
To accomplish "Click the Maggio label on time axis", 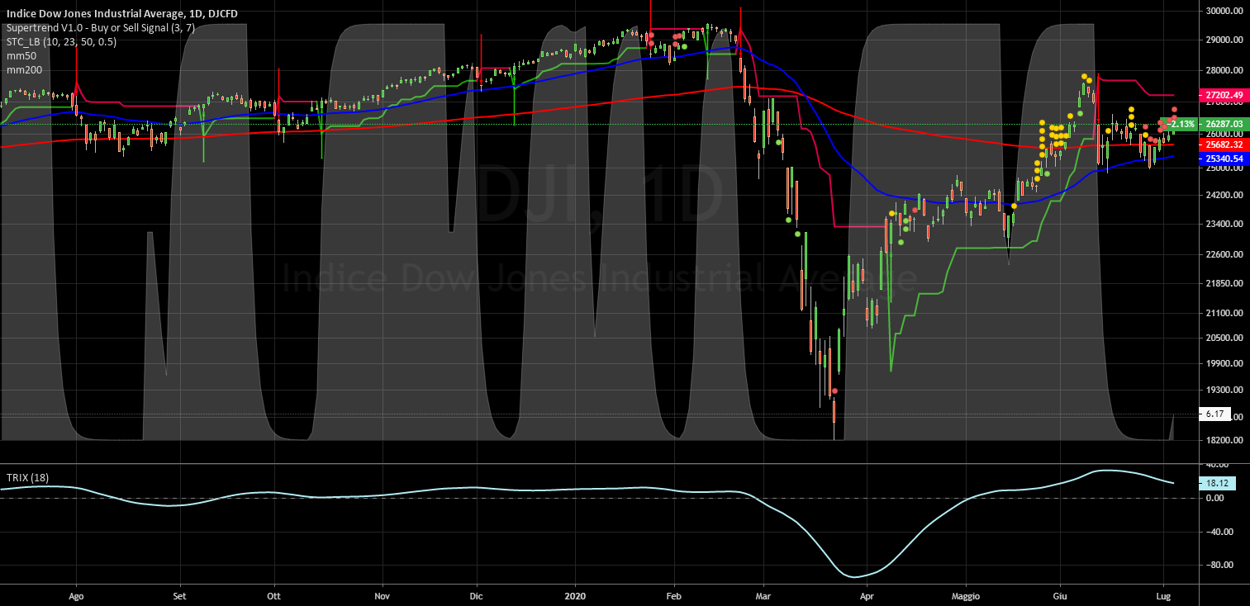I will (x=965, y=594).
